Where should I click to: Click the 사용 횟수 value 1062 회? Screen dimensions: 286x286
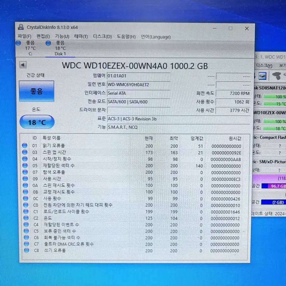click(x=233, y=102)
